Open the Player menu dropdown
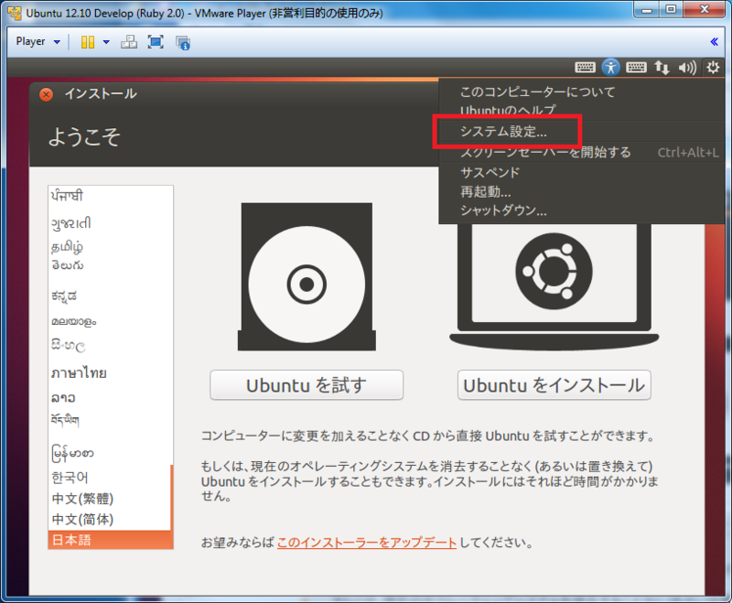 click(x=38, y=41)
